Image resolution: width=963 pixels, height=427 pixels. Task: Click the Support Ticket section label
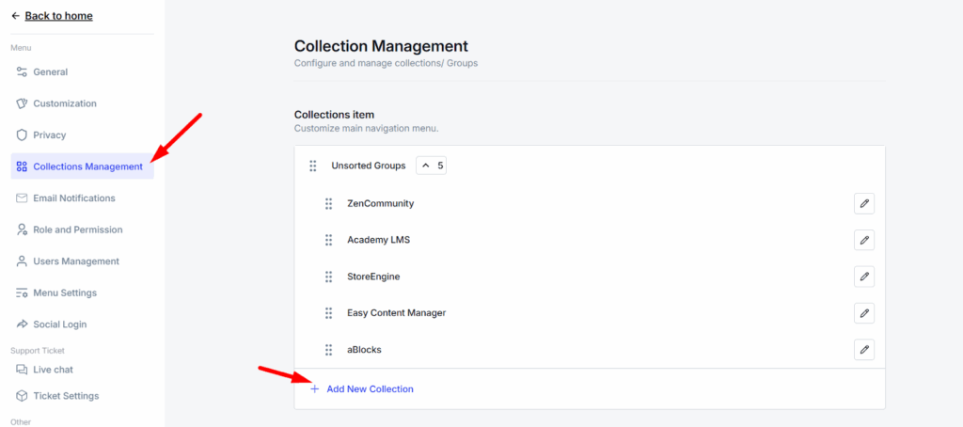pyautogui.click(x=38, y=350)
